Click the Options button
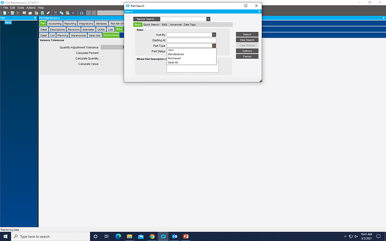This screenshot has height=241, width=386. point(247,51)
